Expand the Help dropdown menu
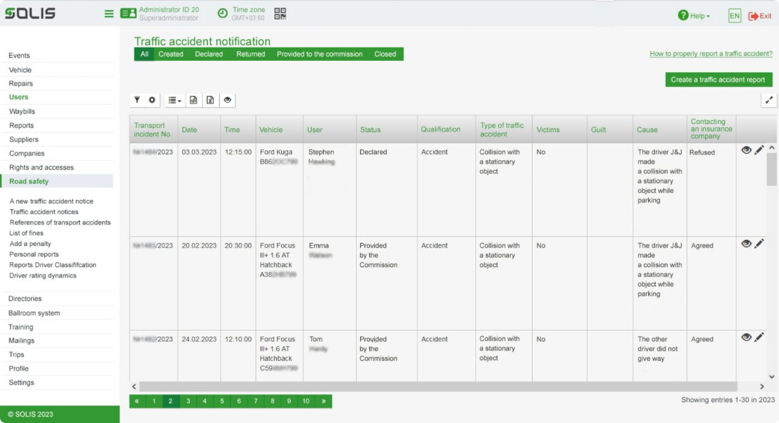 click(x=694, y=15)
